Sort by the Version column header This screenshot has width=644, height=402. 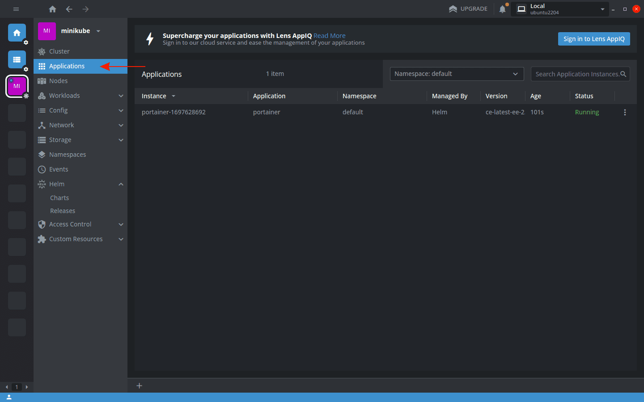[503, 96]
